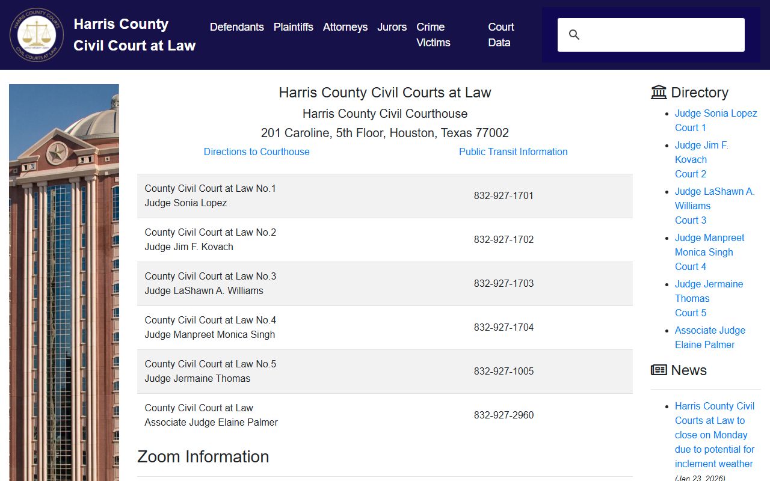Open the Directions to Courthouse link
Viewport: 770px width, 481px height.
[x=257, y=152]
